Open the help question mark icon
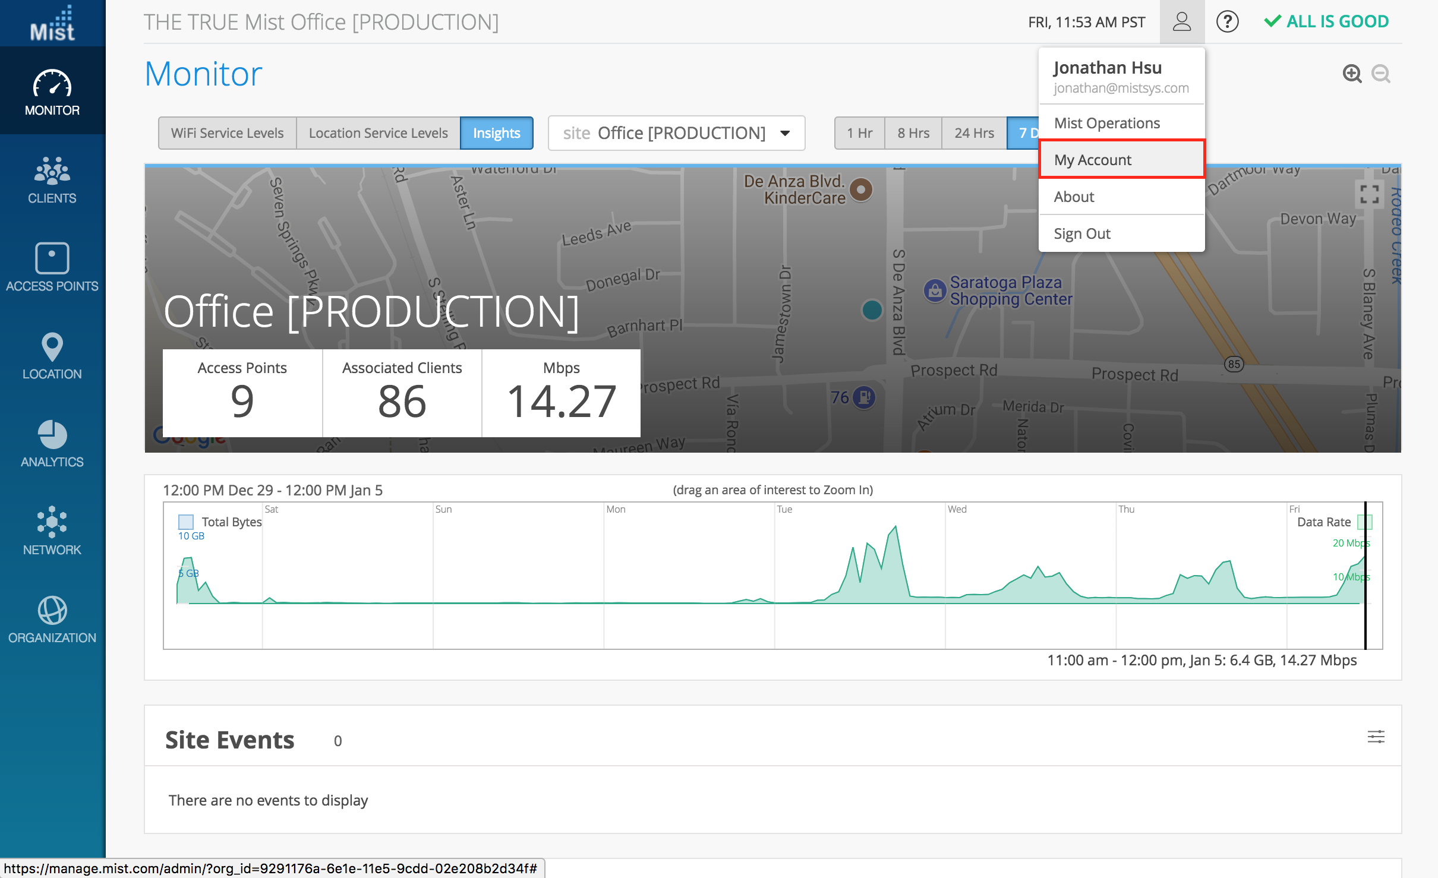This screenshot has height=878, width=1438. pyautogui.click(x=1227, y=22)
